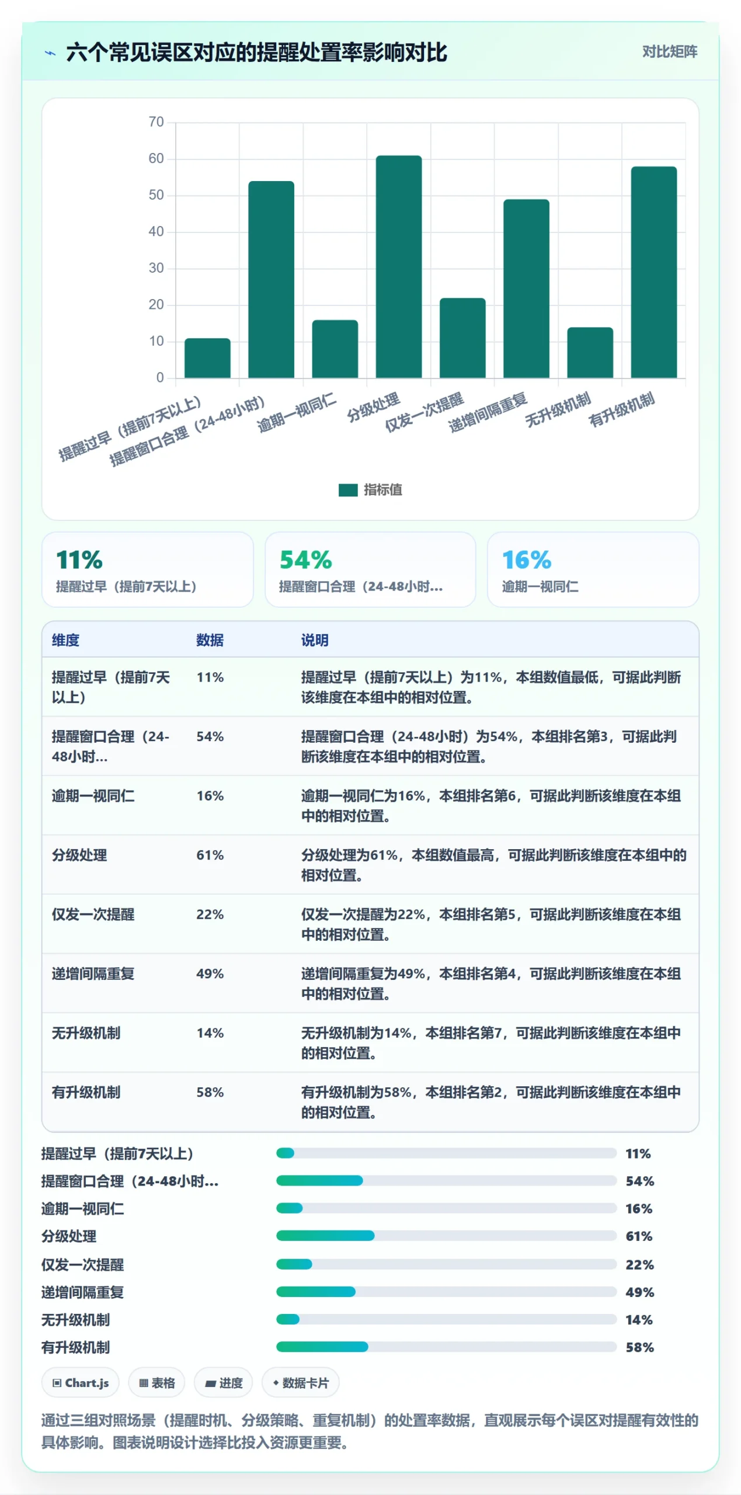This screenshot has width=741, height=1495.
Task: Click the footer summary paragraph
Action: tap(370, 1431)
